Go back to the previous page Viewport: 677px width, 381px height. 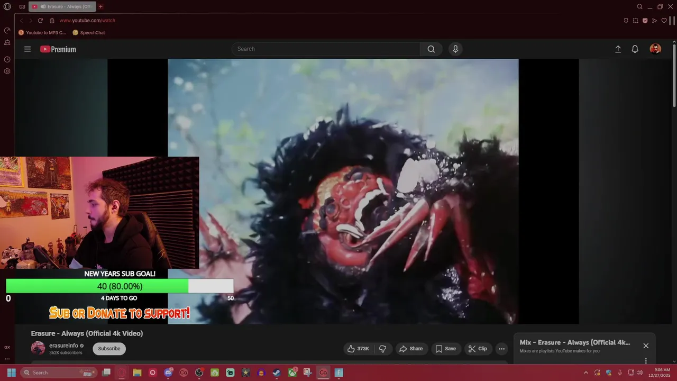(x=21, y=21)
